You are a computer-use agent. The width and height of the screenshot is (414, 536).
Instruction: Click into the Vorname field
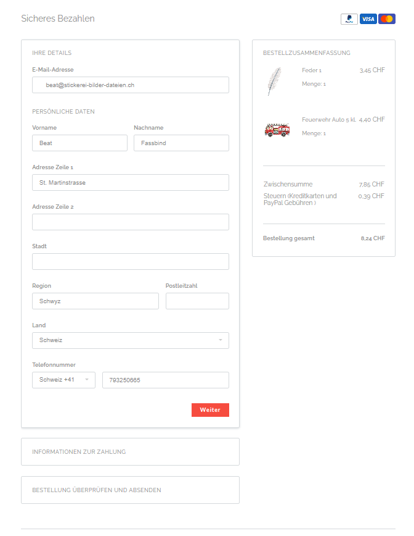point(79,143)
